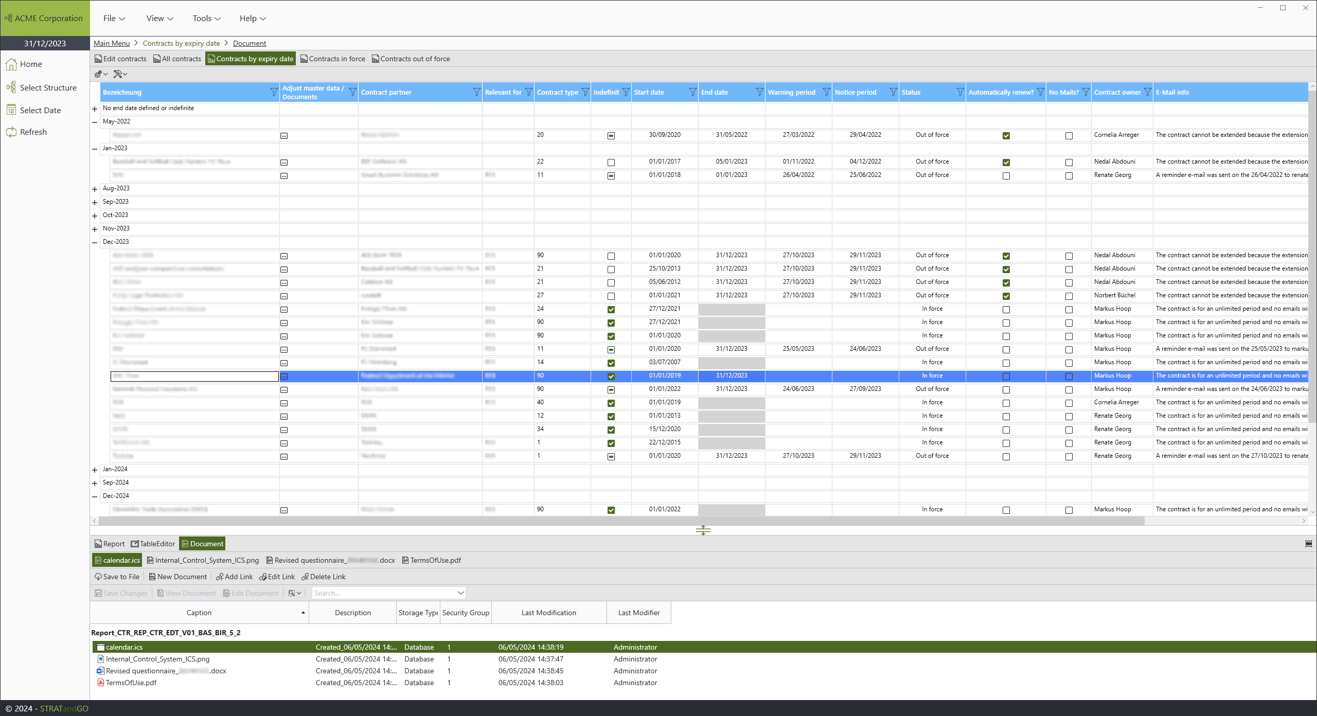Click filter icon on Warning period column
1317x716 pixels.
point(826,92)
